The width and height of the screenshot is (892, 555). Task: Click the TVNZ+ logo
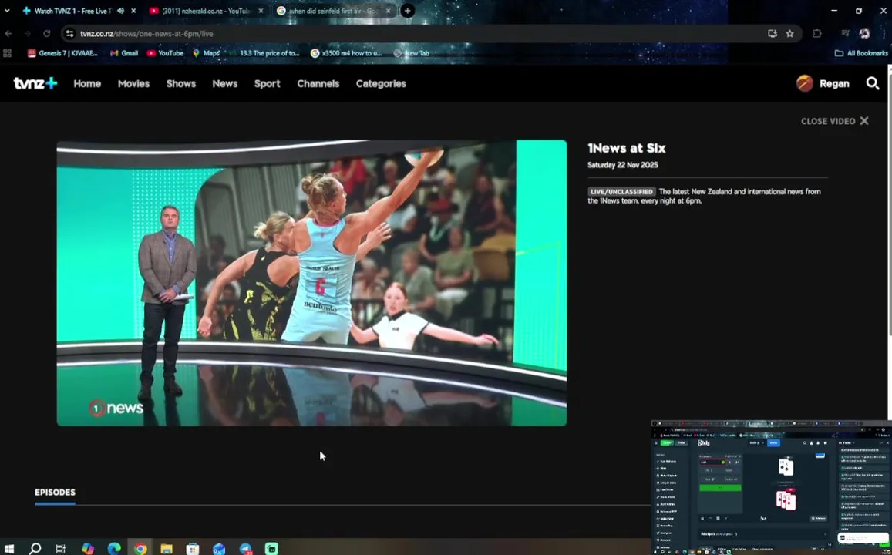pyautogui.click(x=35, y=83)
